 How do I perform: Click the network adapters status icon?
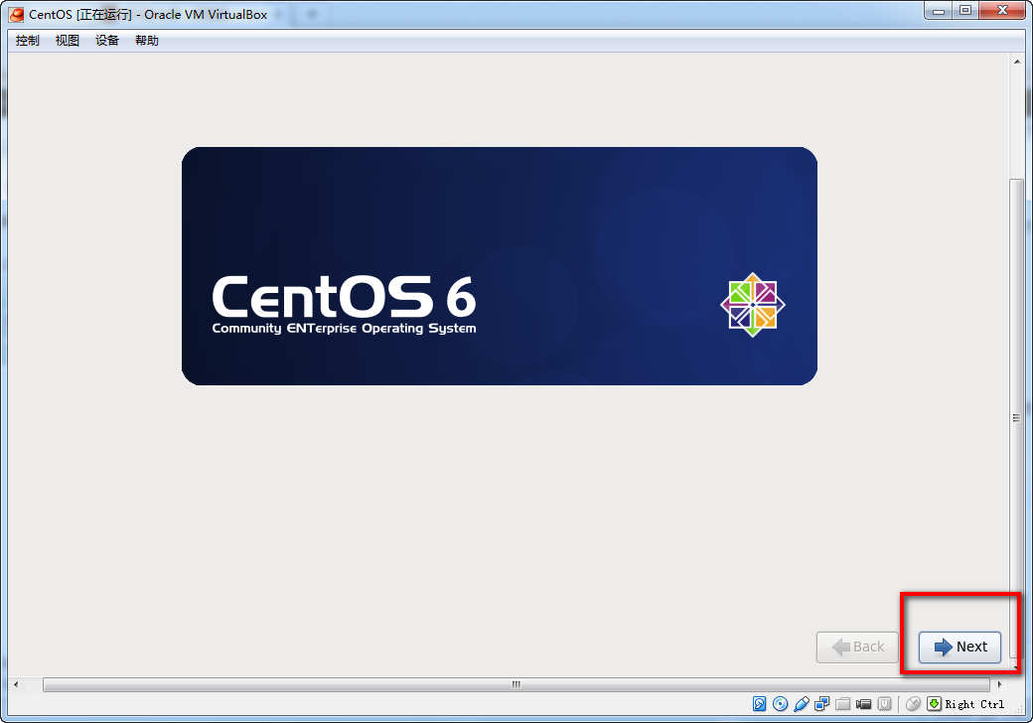[x=821, y=704]
